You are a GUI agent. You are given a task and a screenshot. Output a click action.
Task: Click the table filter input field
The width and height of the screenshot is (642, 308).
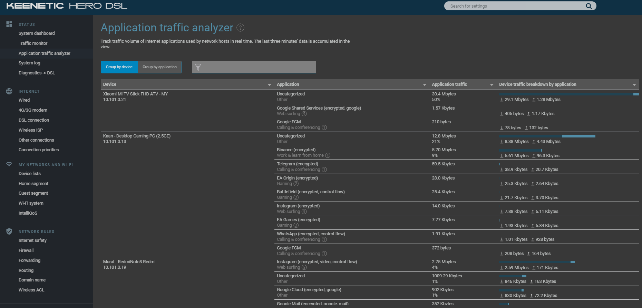[x=254, y=67]
